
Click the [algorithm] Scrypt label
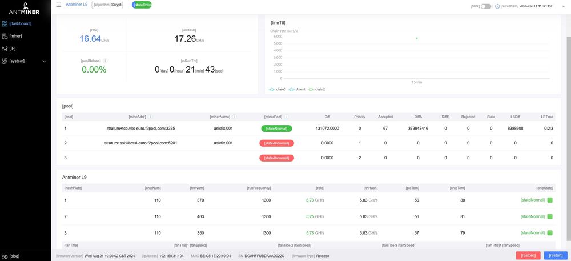pyautogui.click(x=108, y=5)
